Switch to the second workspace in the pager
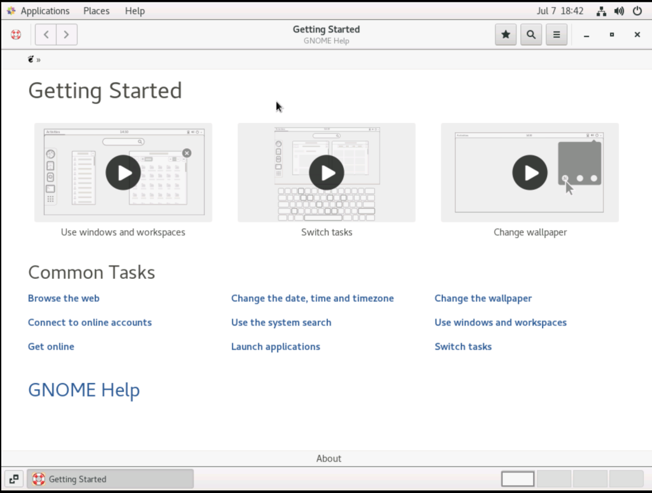Screen dimensions: 652x493 (554, 479)
